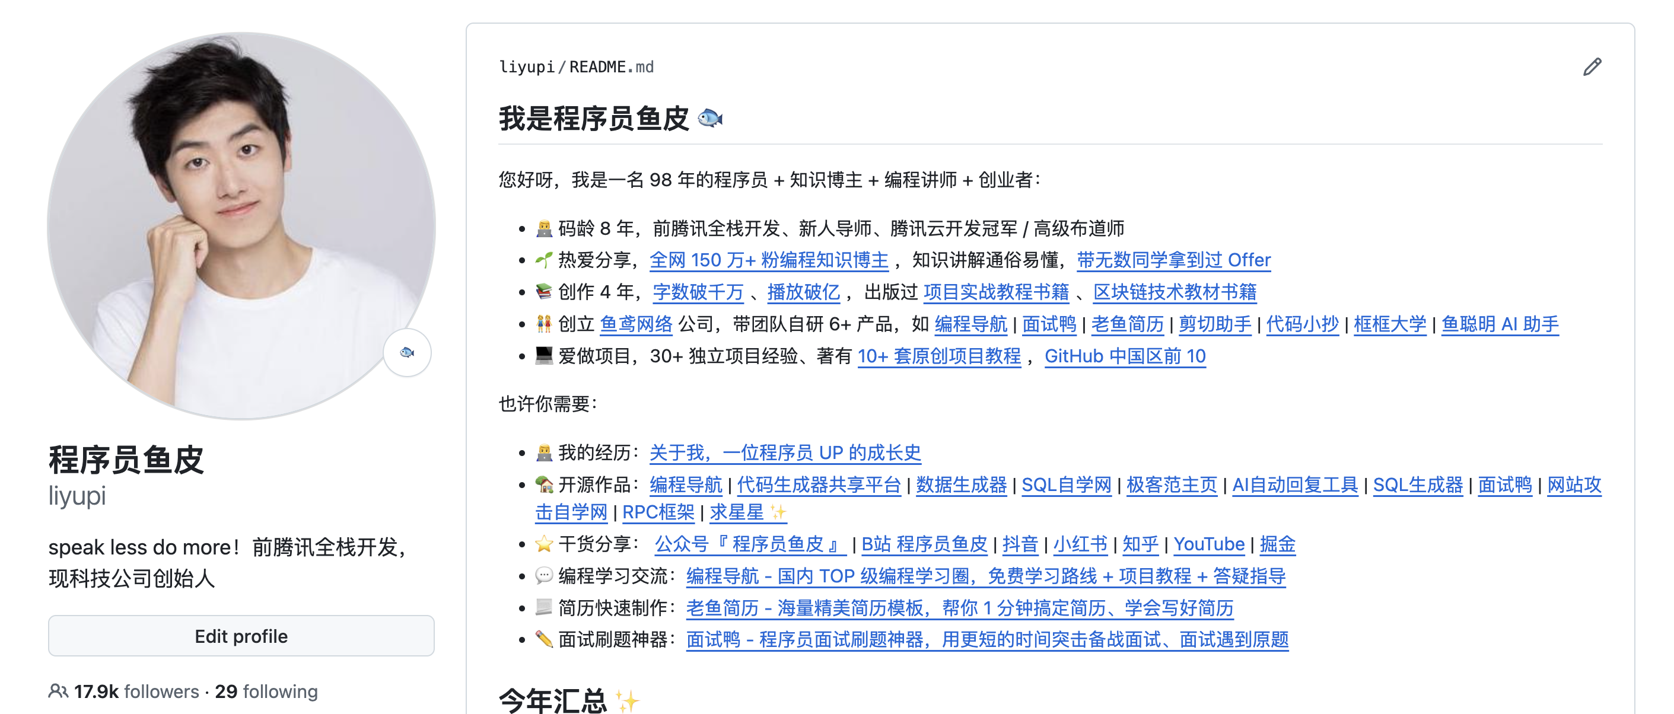Open AI自动回复工具 link
Image resolution: width=1674 pixels, height=714 pixels.
pos(1295,485)
